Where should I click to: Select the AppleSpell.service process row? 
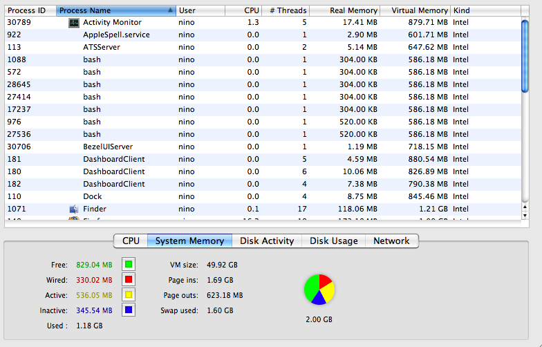pyautogui.click(x=263, y=35)
